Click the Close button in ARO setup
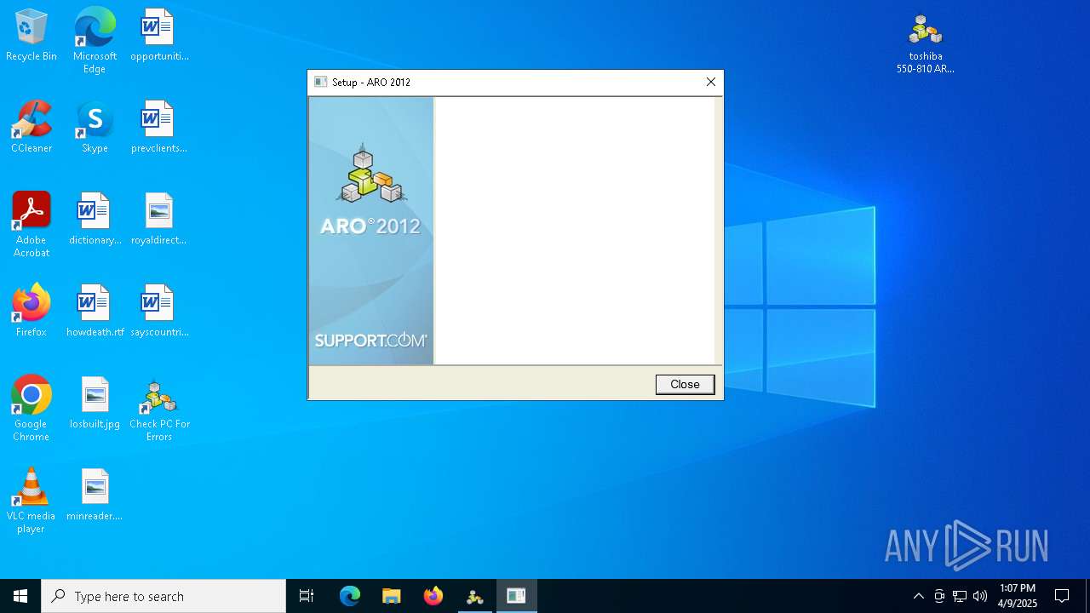This screenshot has width=1090, height=613. (x=685, y=384)
